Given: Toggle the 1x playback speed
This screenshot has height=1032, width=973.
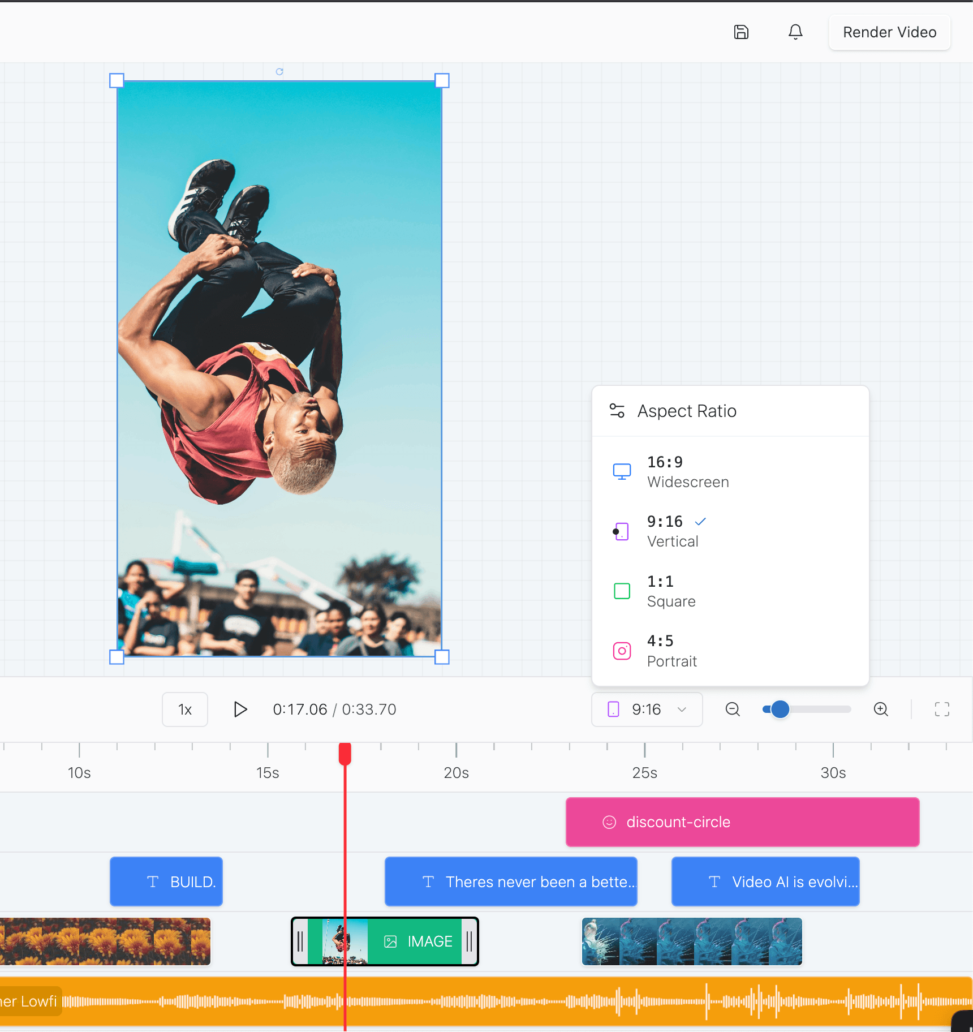Looking at the screenshot, I should (x=184, y=709).
